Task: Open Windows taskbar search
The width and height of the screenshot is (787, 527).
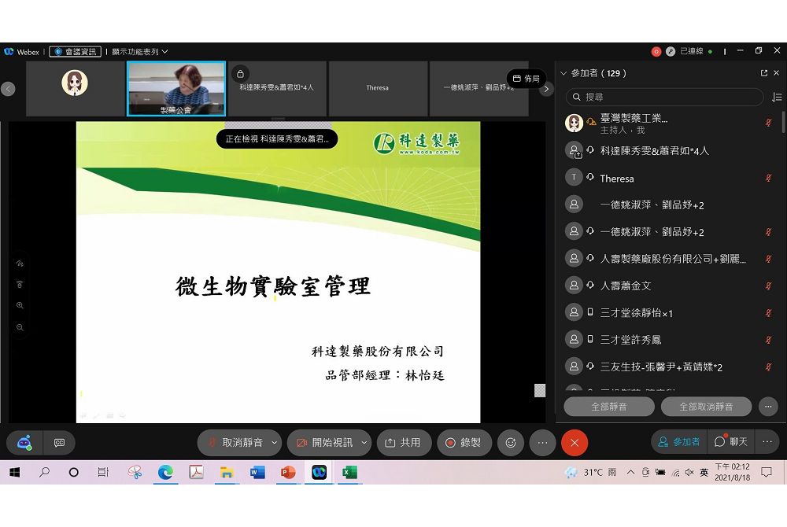Action: [x=44, y=473]
